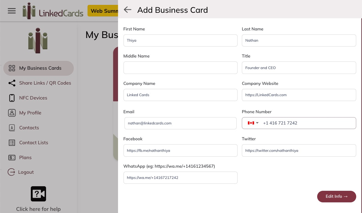Click the My Profile person icon
This screenshot has height=213, width=362.
pyautogui.click(x=12, y=113)
